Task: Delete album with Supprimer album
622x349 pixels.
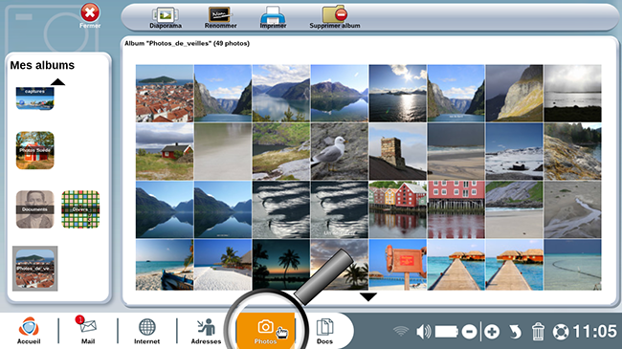Action: 335,18
